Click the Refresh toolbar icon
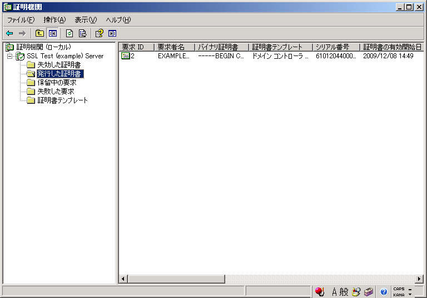The width and height of the screenshot is (427, 298). click(69, 33)
